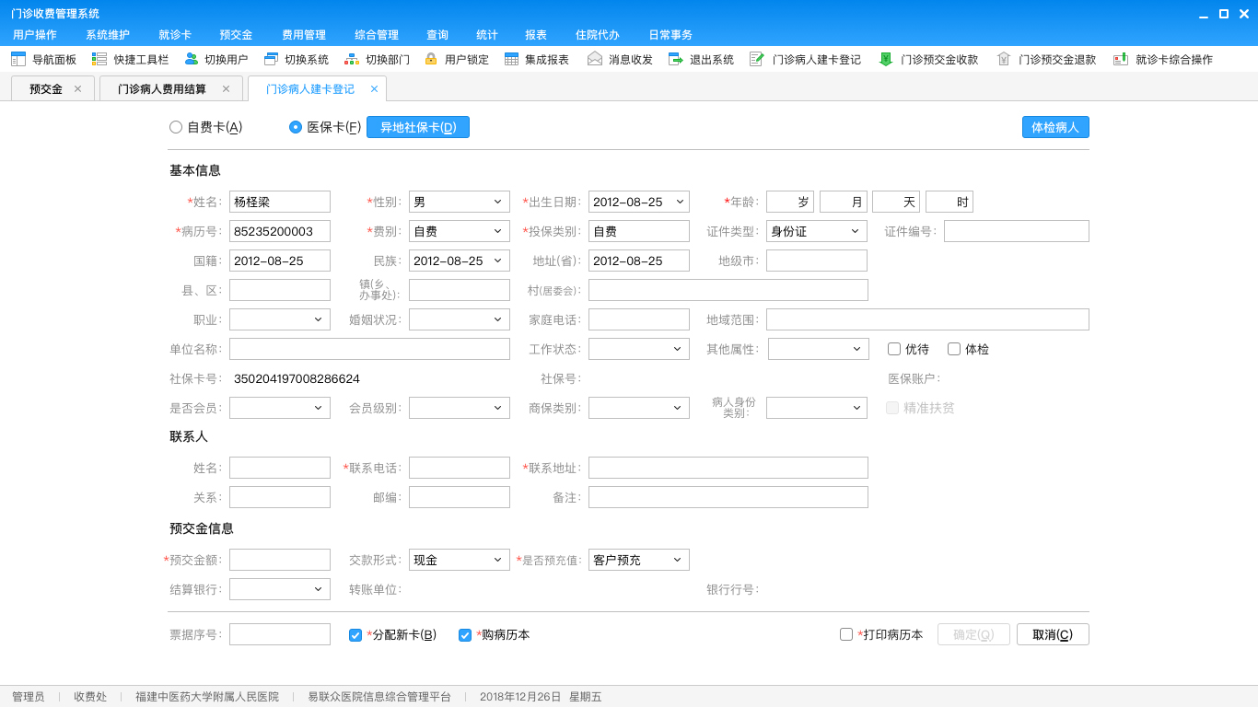Open the 综合管理 menu

(377, 35)
